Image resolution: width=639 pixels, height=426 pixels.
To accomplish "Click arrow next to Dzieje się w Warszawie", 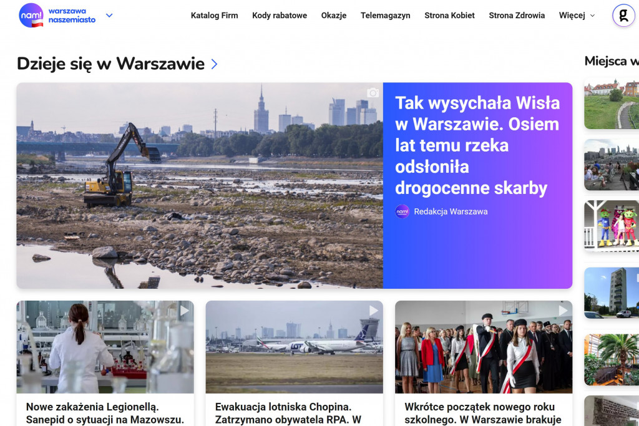I will tap(215, 64).
